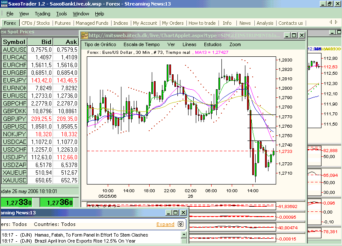Screen dimensions: 342x246
Task: Click the 1,2733 price marker on chart axis
Action: [286, 151]
